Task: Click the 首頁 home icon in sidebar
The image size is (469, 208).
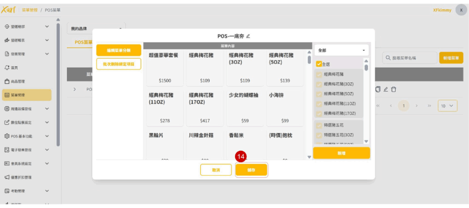Action: pos(7,68)
